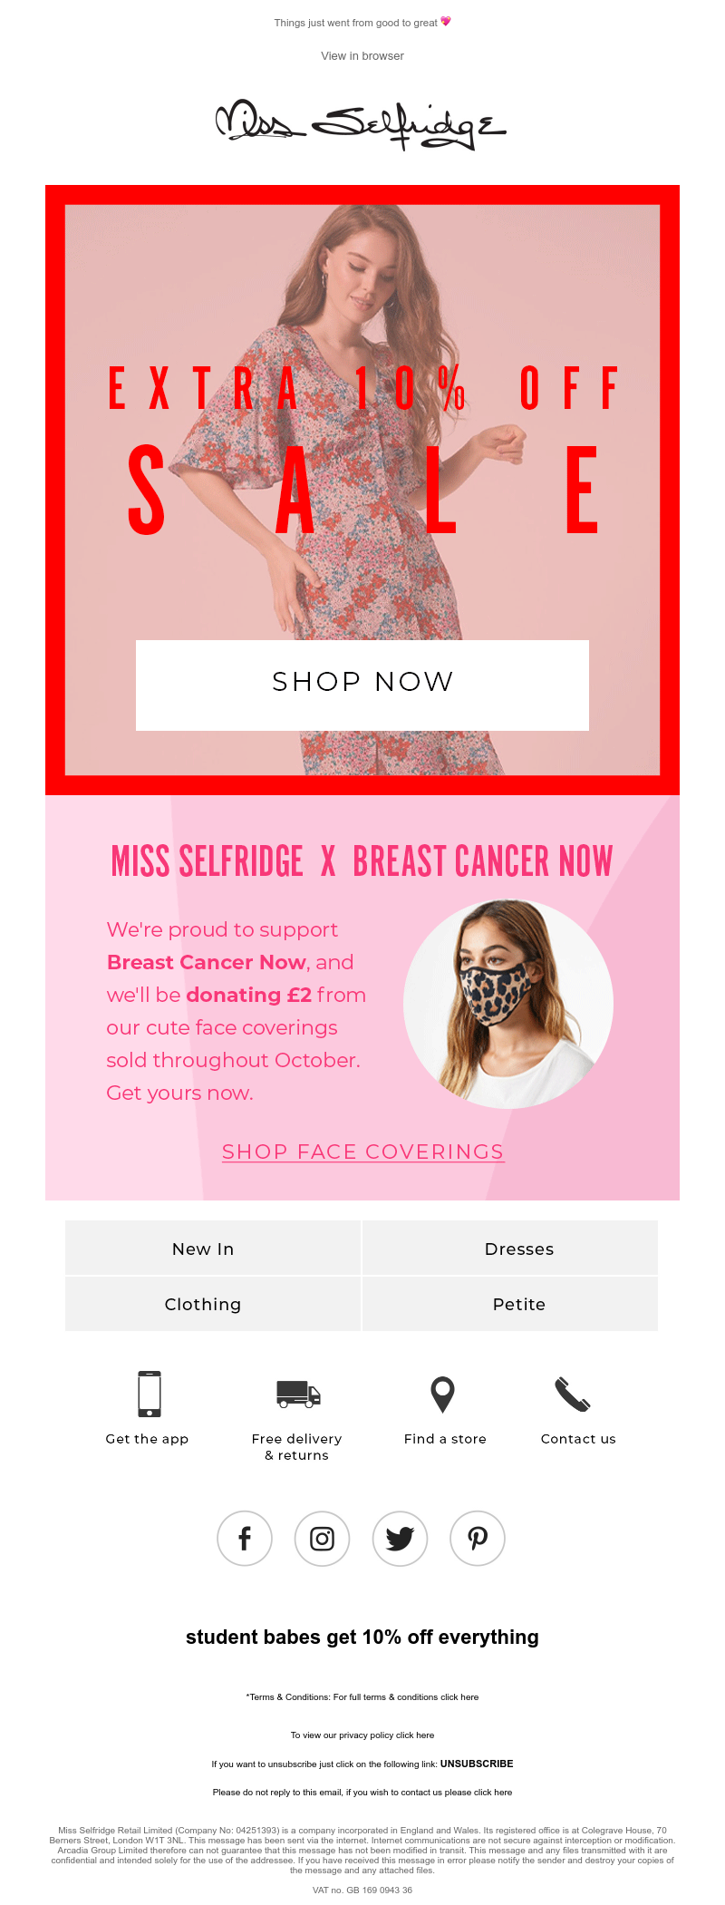Click the UNSUBSCRIBE link
Image resolution: width=725 pixels, height=1905 pixels.
tap(477, 1764)
